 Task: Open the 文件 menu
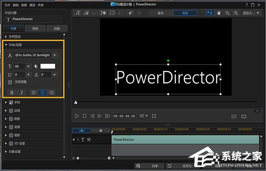coord(7,5)
